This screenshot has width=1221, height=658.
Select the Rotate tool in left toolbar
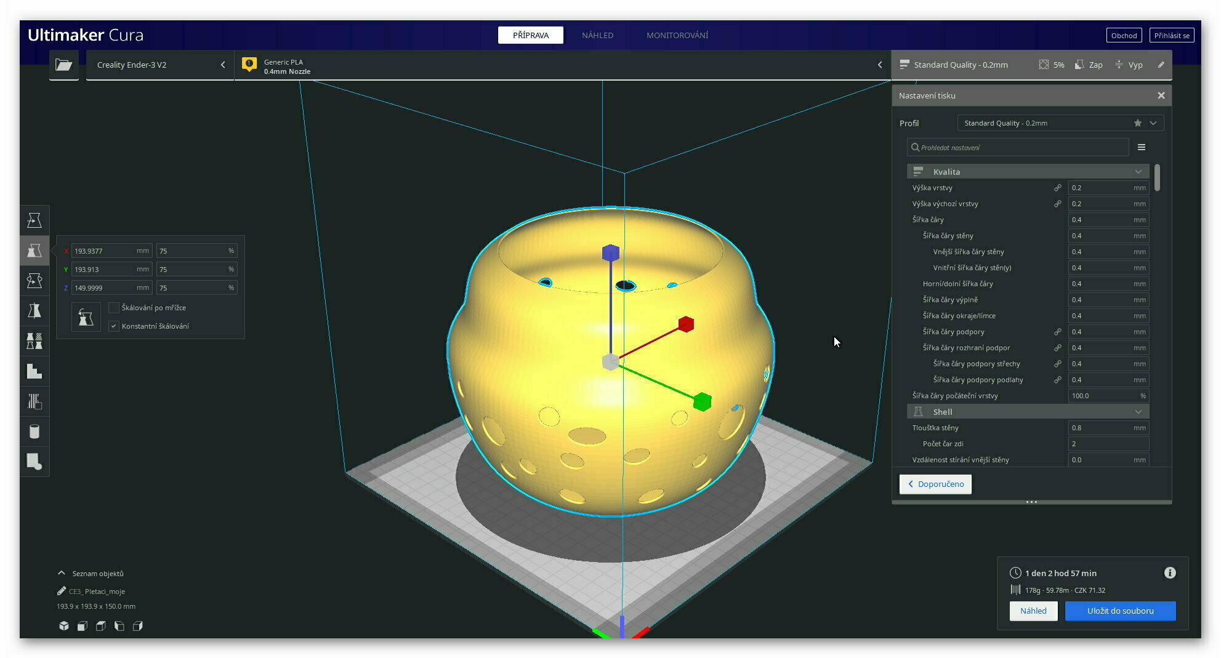click(34, 281)
